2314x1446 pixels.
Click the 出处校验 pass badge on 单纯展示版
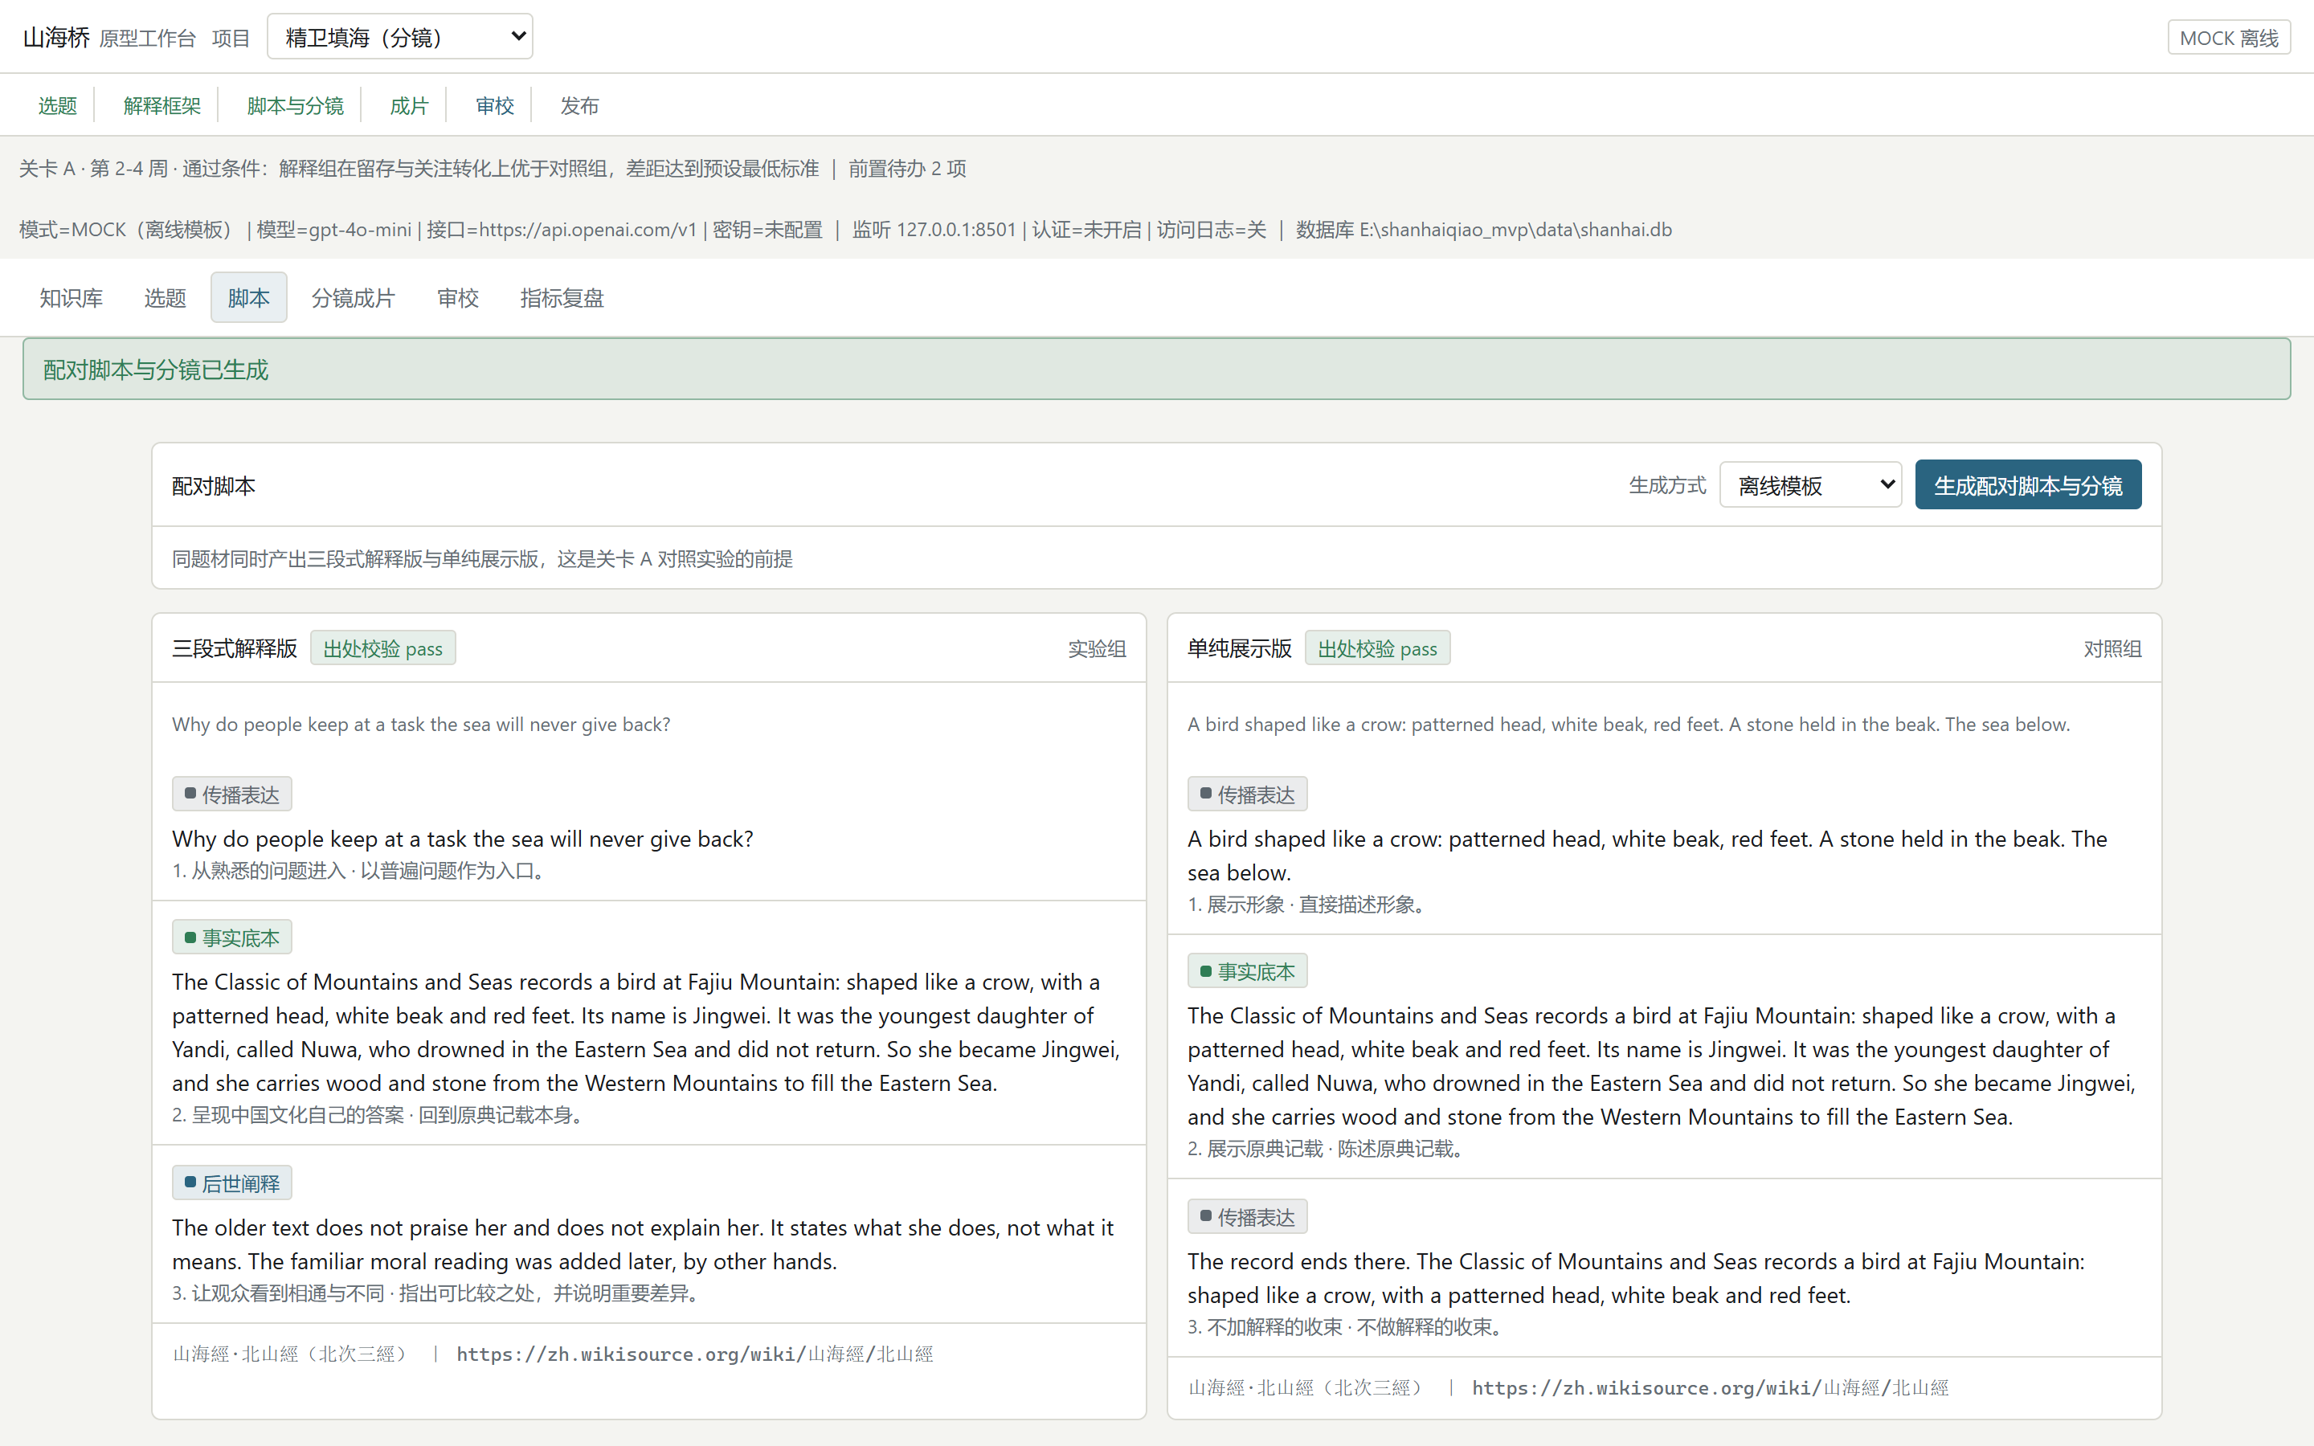pos(1377,648)
